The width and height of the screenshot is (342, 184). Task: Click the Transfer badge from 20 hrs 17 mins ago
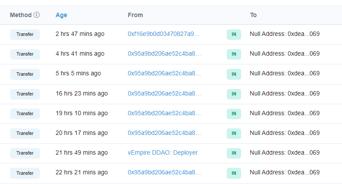click(25, 133)
